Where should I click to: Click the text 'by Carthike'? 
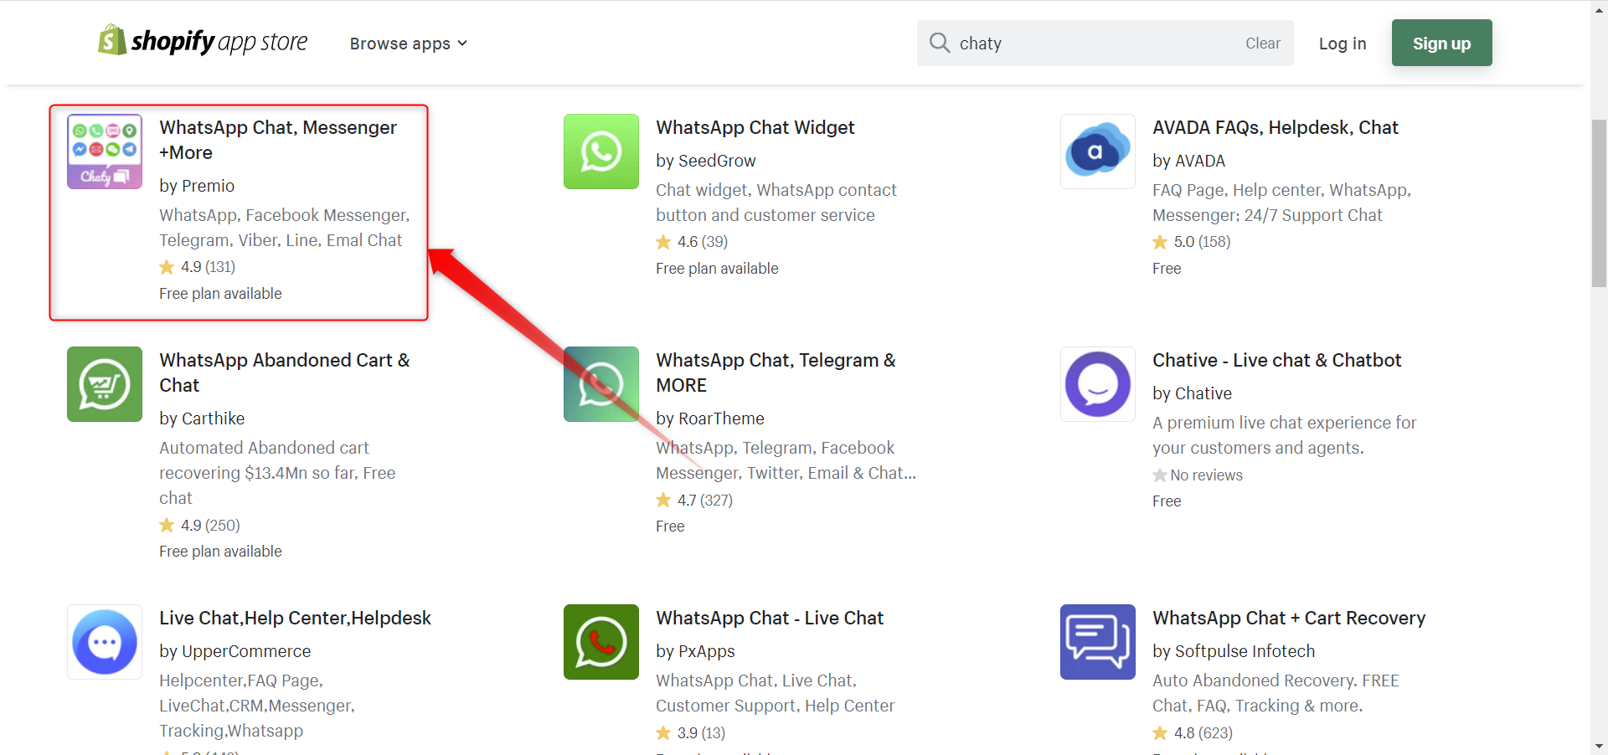pyautogui.click(x=202, y=419)
